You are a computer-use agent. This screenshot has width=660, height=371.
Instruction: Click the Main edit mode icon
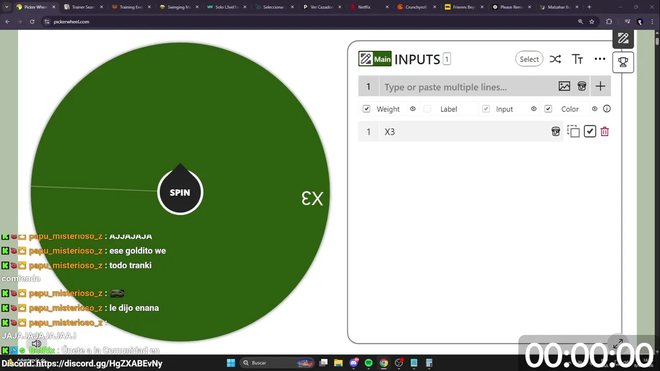[x=375, y=59]
